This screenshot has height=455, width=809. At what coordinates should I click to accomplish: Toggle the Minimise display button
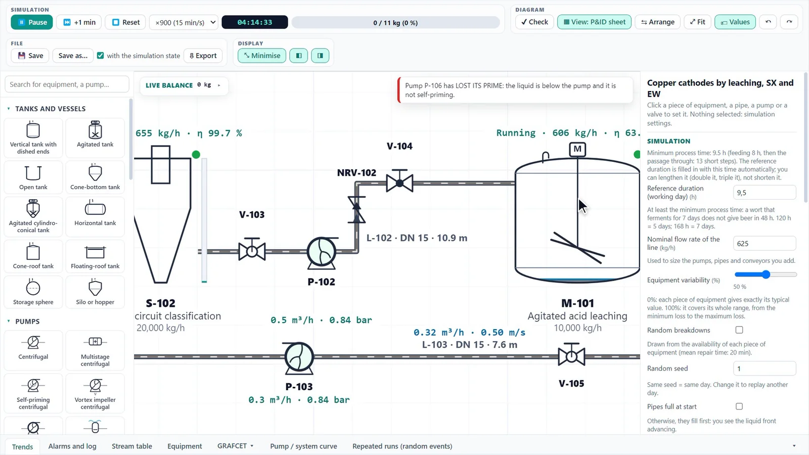point(262,56)
